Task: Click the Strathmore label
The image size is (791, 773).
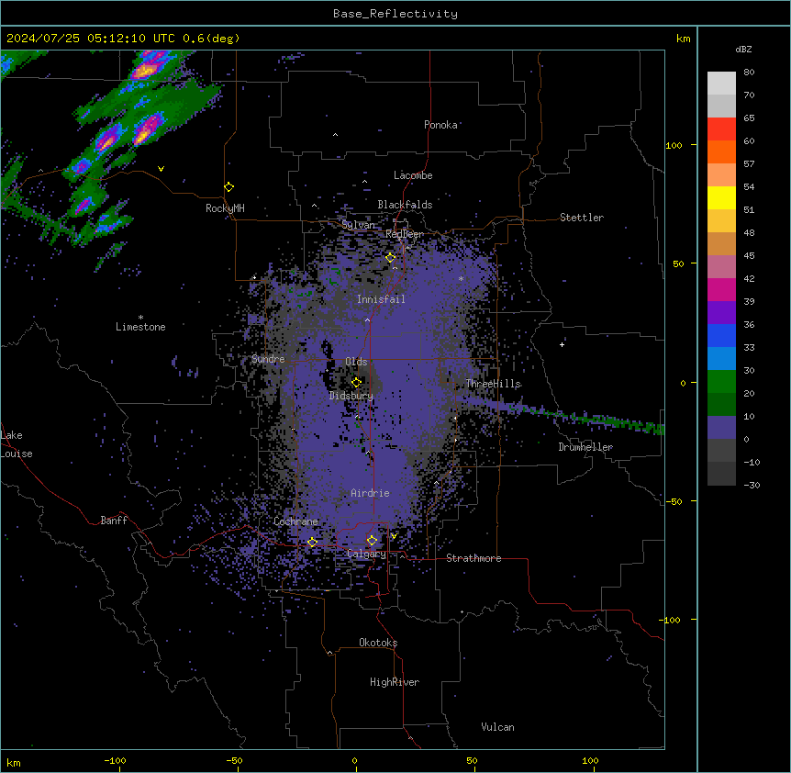Action: click(473, 558)
